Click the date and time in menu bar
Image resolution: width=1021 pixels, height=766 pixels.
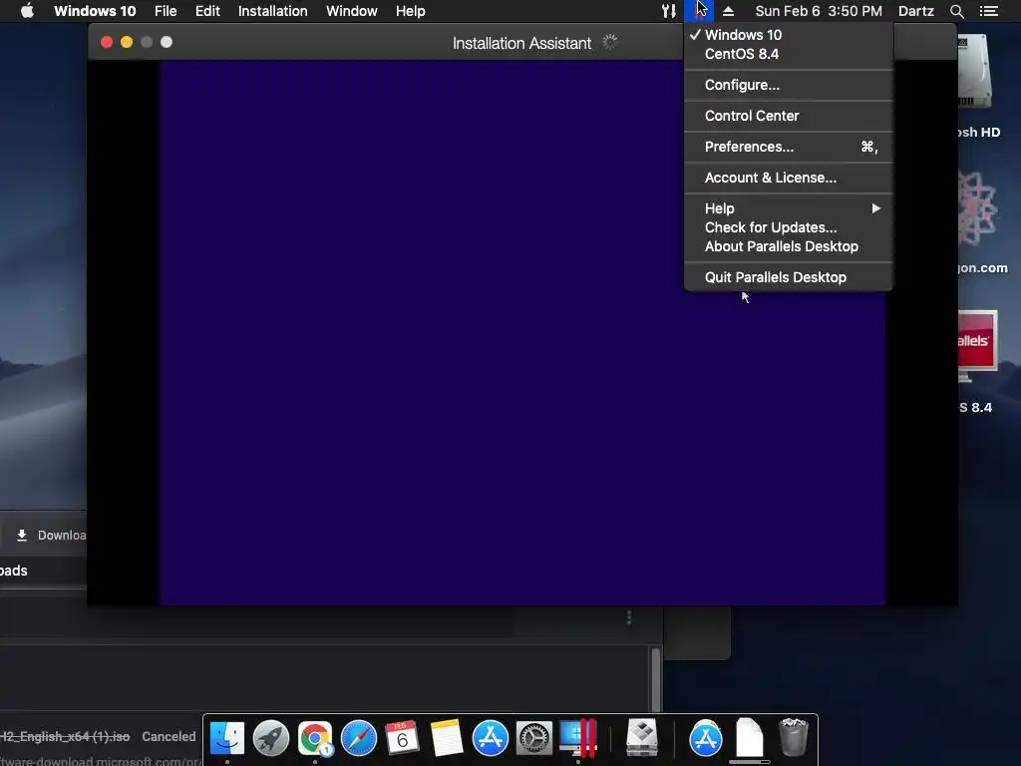[x=819, y=11]
